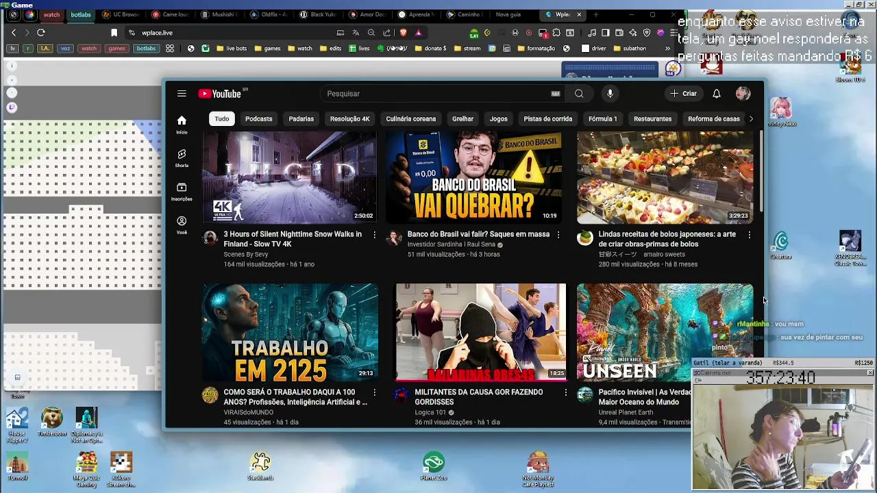Open a new browser tab with plus
Viewport: 877px width, 493px height.
click(x=595, y=14)
